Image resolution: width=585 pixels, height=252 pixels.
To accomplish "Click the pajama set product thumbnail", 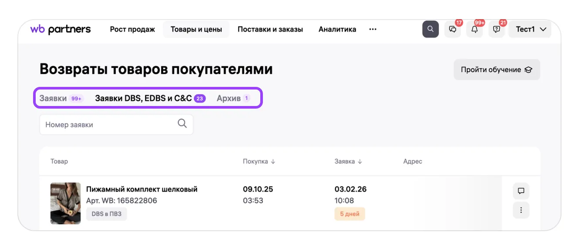I will click(65, 203).
